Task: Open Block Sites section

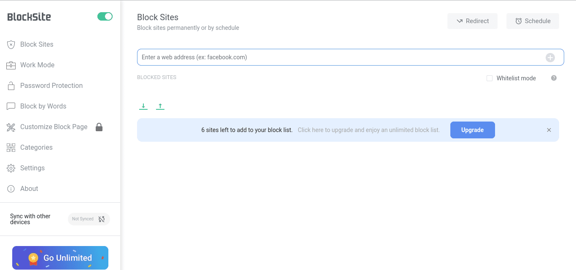Action: (37, 44)
